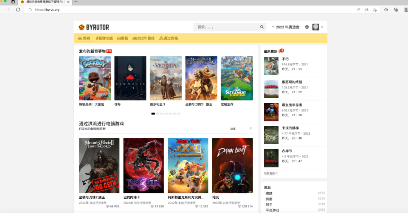Click 定居生存 title link
408x213 pixels.
[227, 104]
